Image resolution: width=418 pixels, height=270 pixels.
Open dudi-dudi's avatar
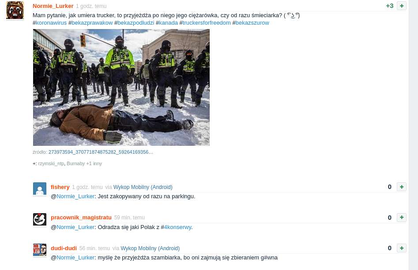pyautogui.click(x=40, y=250)
